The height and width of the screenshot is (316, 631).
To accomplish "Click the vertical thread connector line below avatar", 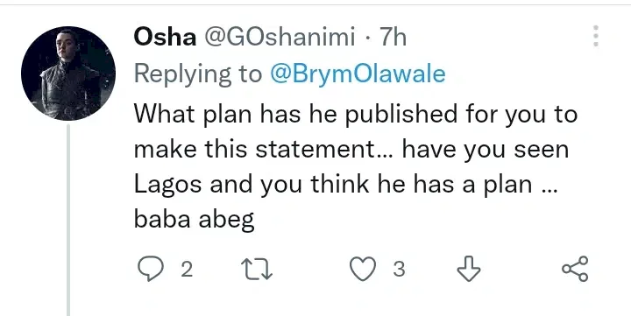I will click(68, 220).
